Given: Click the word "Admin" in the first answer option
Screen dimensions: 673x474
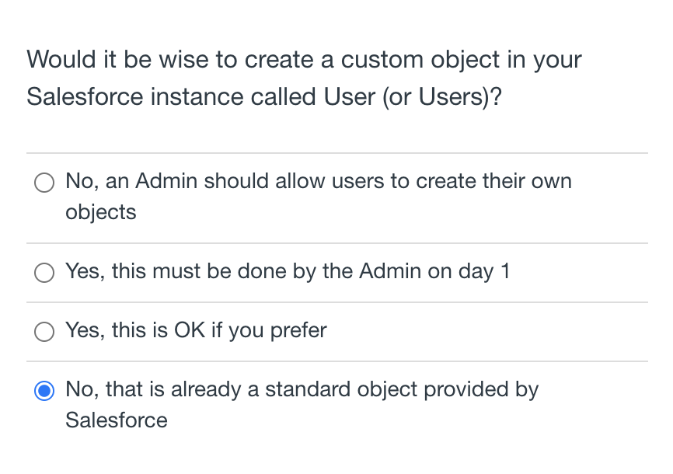Looking at the screenshot, I should [163, 181].
